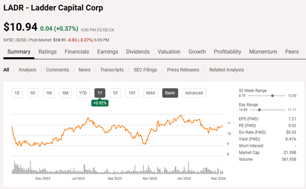Open the Profitability tab
This screenshot has height=189, width=306.
(228, 52)
